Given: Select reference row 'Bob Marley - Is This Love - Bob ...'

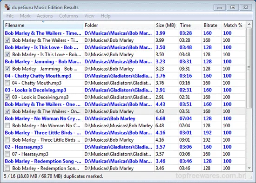Looking at the screenshot, I should tap(125, 47).
